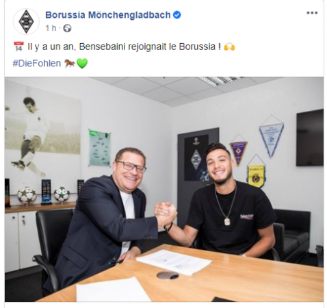Click the 1 h post timestamp
The height and width of the screenshot is (308, 327).
pyautogui.click(x=51, y=28)
